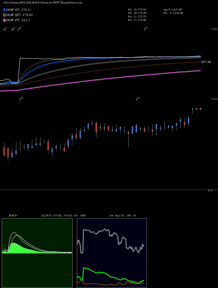Click the blue DOW ST legend swatch
Image resolution: width=218 pixels, height=288 pixels.
[4, 10]
